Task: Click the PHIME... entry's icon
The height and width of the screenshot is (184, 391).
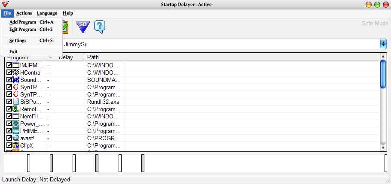Action: (16, 131)
